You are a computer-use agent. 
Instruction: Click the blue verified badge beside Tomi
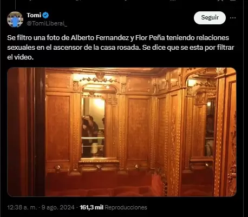pyautogui.click(x=45, y=15)
